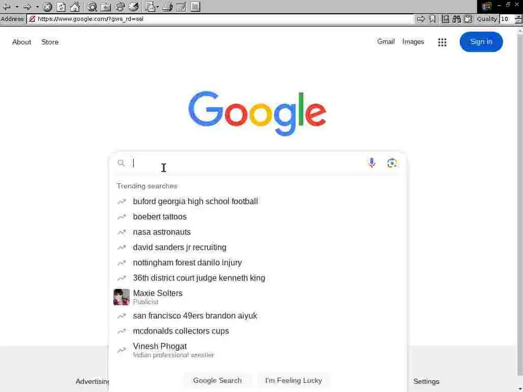Image resolution: width=523 pixels, height=392 pixels.
Task: Open the Gmail link
Action: pyautogui.click(x=386, y=42)
